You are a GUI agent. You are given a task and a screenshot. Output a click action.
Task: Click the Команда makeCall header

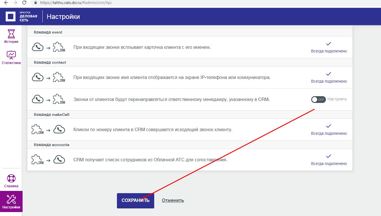click(x=52, y=114)
